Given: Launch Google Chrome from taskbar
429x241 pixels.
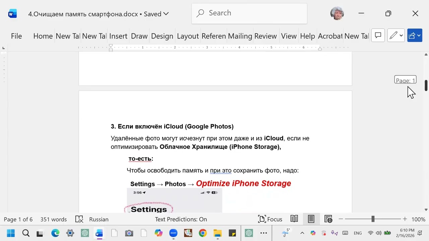Looking at the screenshot, I should coord(203,233).
